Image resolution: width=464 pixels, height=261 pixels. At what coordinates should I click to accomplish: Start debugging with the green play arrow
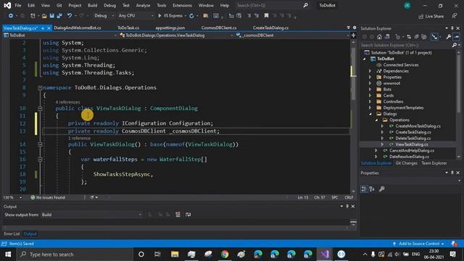point(159,16)
